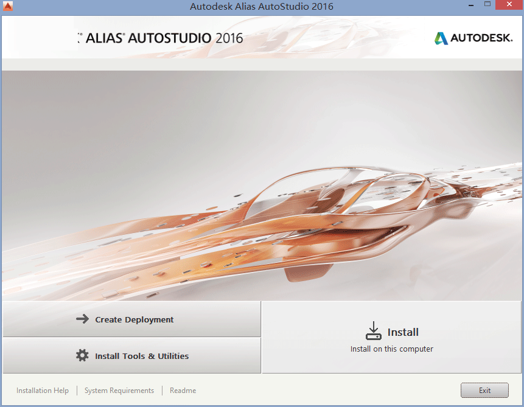View System Requirements link
This screenshot has width=524, height=407.
coord(119,391)
